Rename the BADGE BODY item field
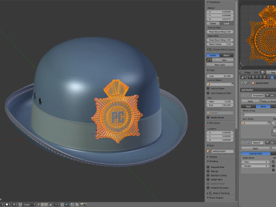The height and width of the screenshot is (207, 276). [x=223, y=151]
